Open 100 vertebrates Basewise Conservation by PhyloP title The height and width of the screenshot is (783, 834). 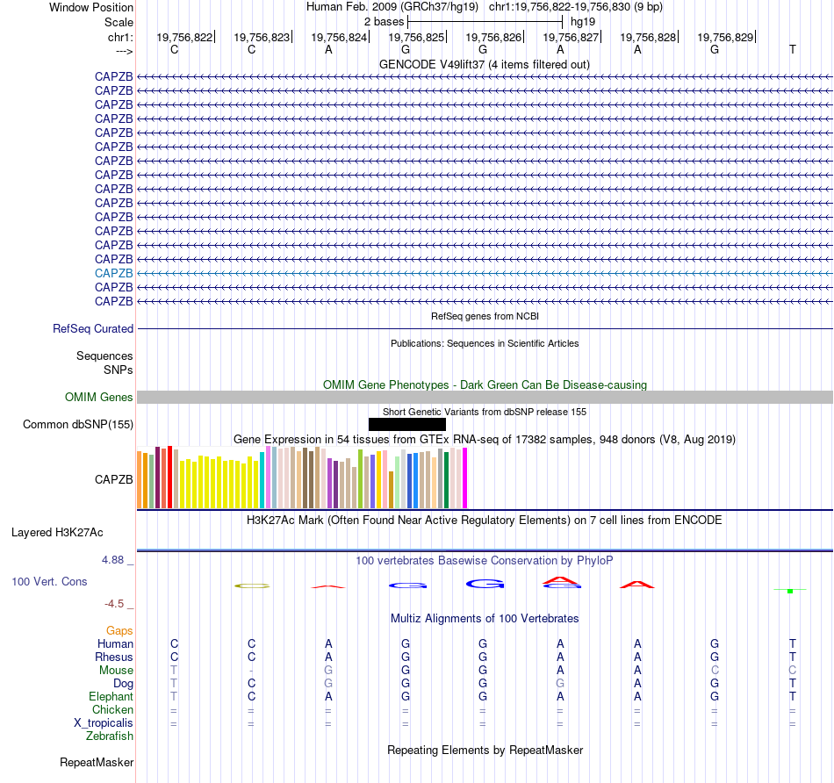click(x=485, y=561)
